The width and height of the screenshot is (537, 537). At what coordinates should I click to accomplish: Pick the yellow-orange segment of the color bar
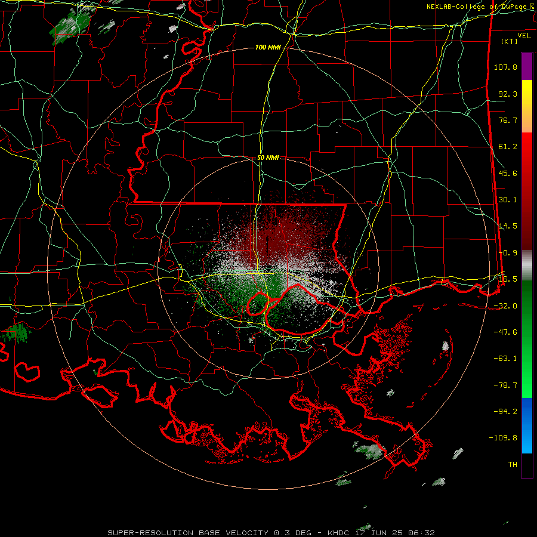(527, 106)
